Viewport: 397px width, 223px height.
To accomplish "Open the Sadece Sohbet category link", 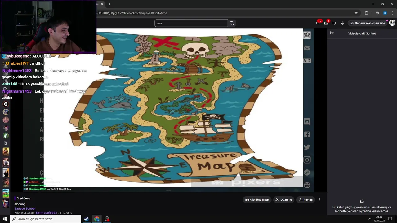I will pos(25,209).
